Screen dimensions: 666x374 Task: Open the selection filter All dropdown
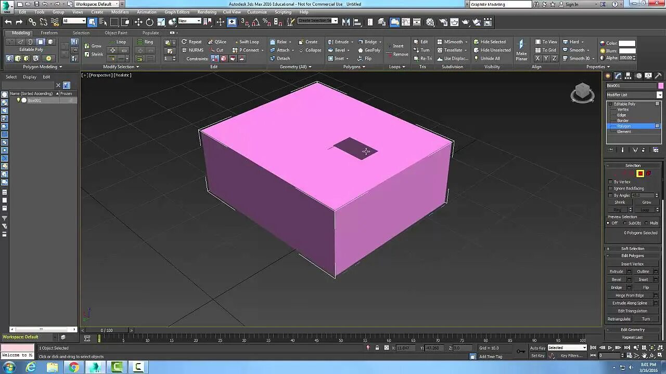pyautogui.click(x=74, y=21)
